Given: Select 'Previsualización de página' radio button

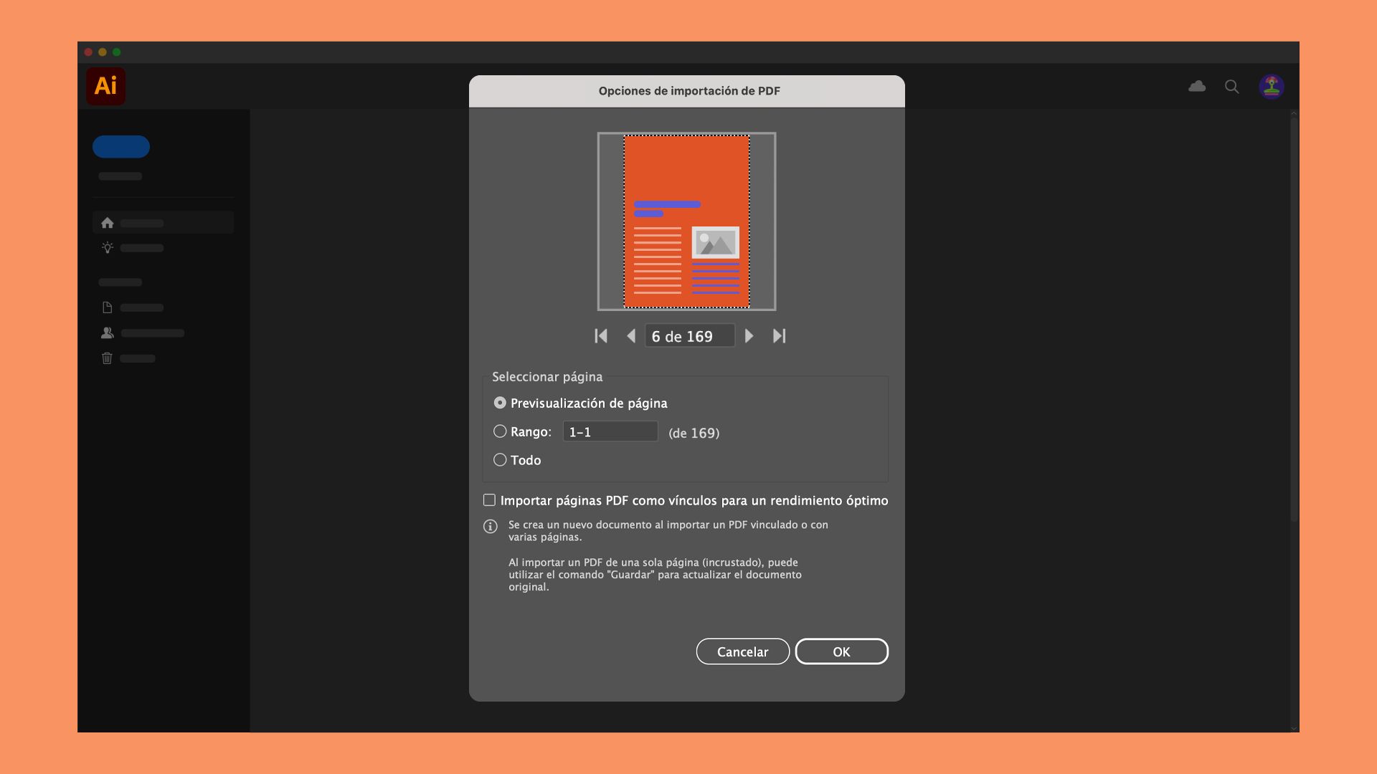Looking at the screenshot, I should click(x=498, y=401).
